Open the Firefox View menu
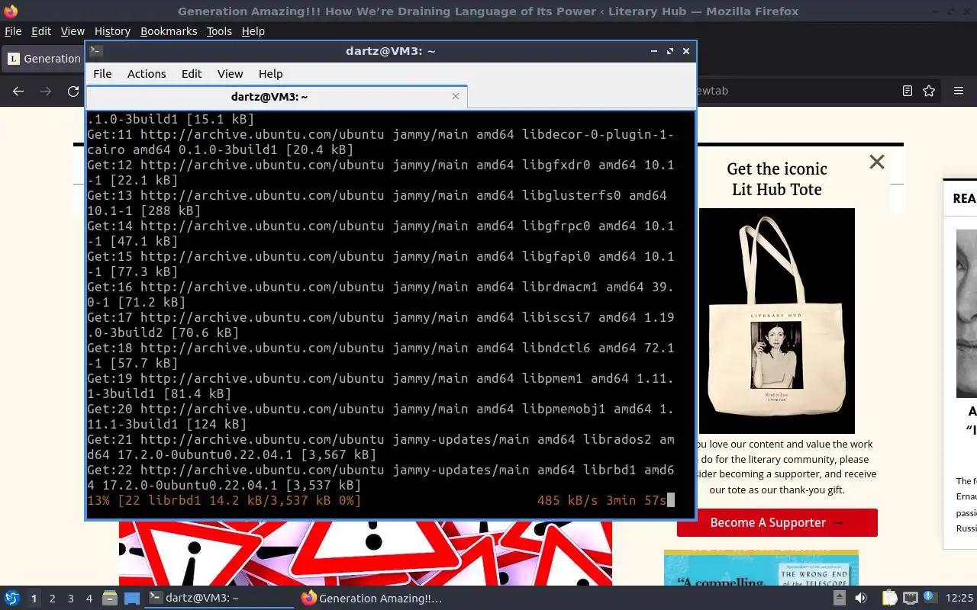The width and height of the screenshot is (977, 610). [x=73, y=31]
